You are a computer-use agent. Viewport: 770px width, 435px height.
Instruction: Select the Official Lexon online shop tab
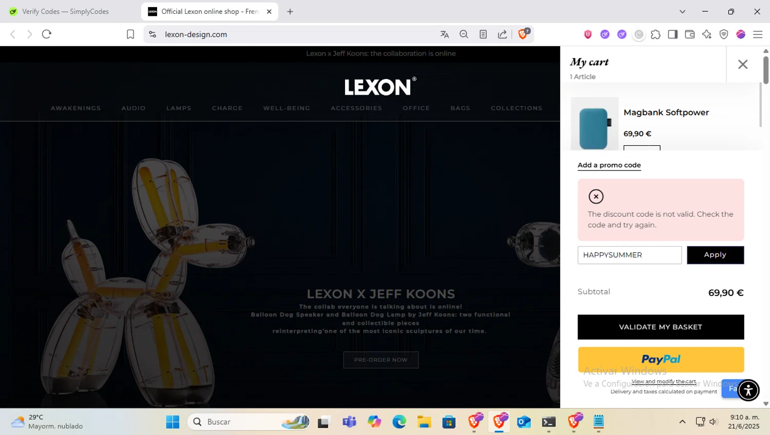(x=209, y=11)
